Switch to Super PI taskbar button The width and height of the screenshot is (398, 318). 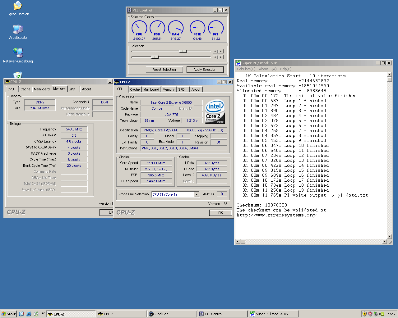[273, 314]
